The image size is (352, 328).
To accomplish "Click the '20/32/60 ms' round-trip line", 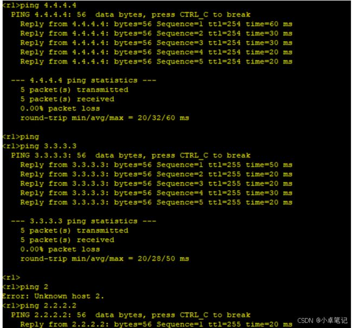I will 105,118.
